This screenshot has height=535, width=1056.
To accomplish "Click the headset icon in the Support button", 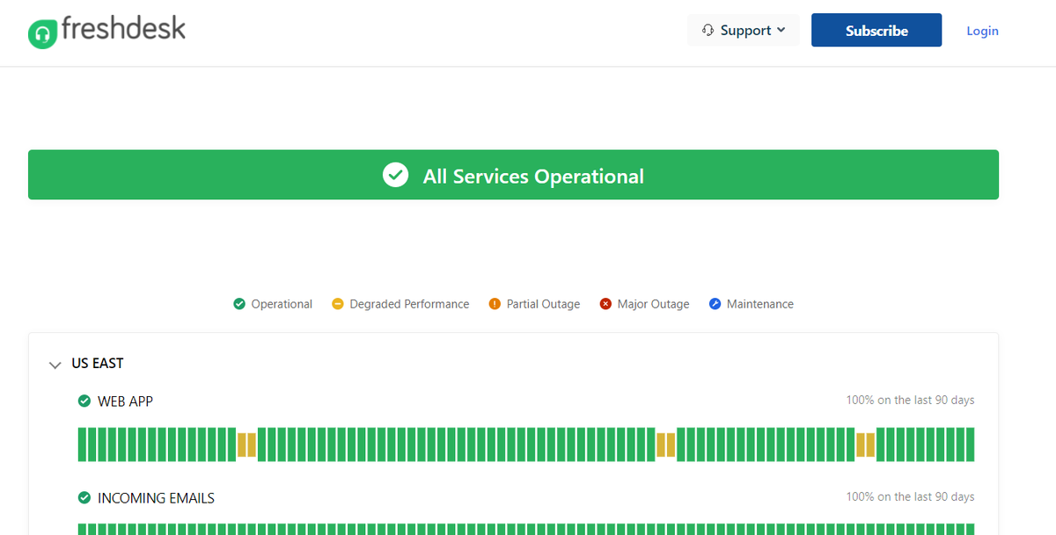I will coord(708,30).
